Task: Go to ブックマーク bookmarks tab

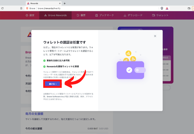Action: point(104,15)
